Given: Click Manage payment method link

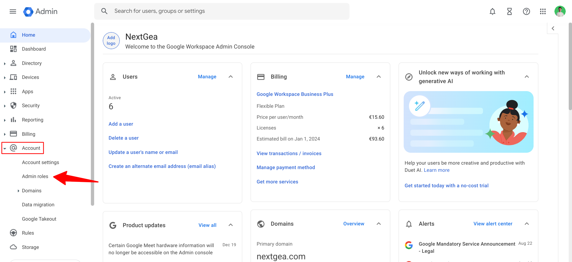Looking at the screenshot, I should (x=286, y=167).
